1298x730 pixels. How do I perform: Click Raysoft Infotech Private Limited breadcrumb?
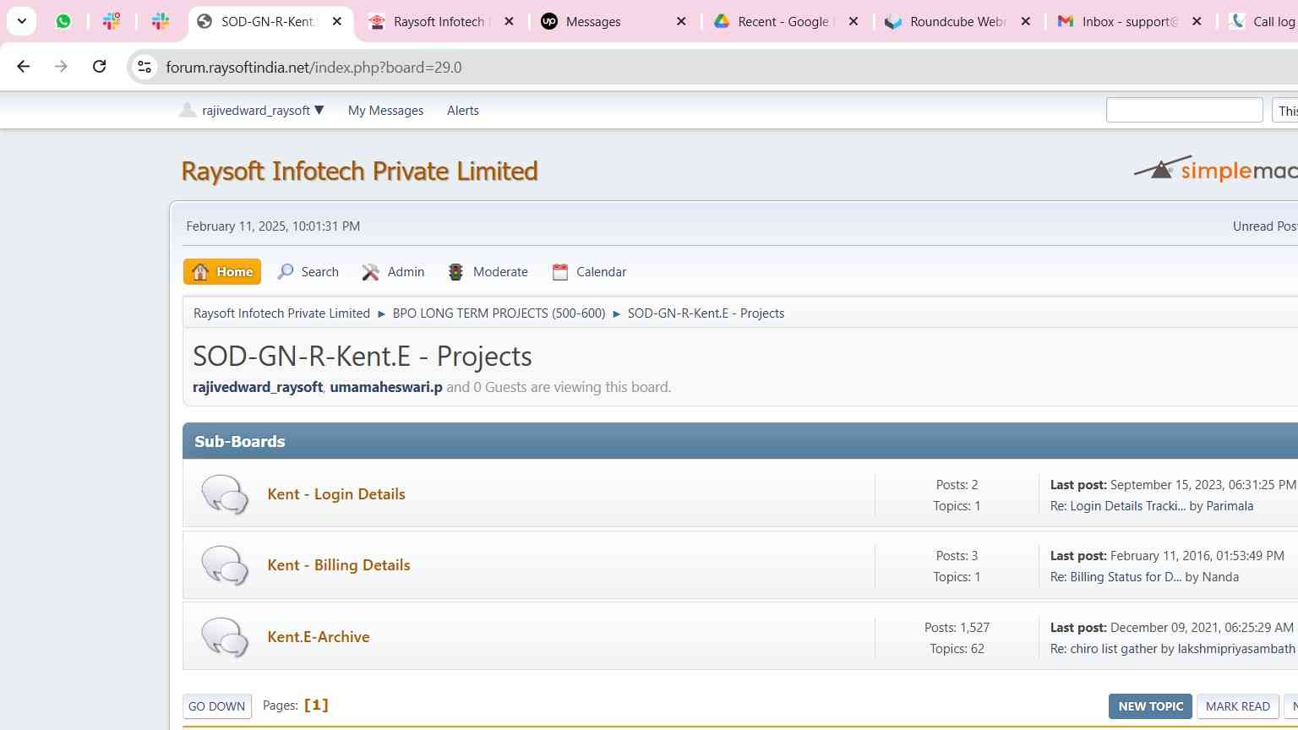click(x=281, y=313)
